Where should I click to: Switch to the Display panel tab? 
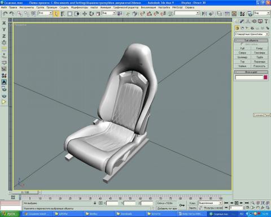tap(260, 21)
